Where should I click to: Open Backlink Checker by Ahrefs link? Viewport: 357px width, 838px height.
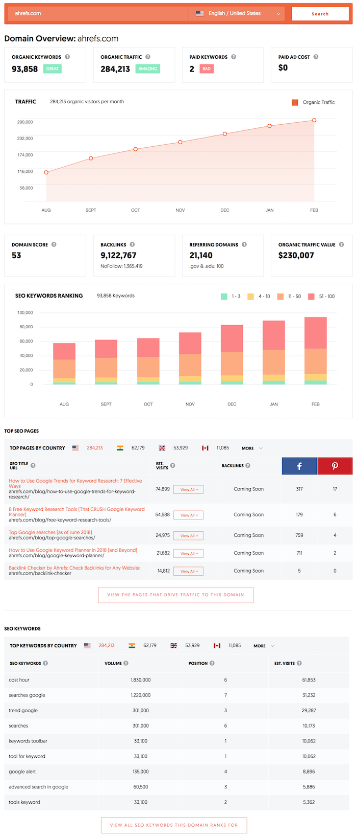coord(74,568)
